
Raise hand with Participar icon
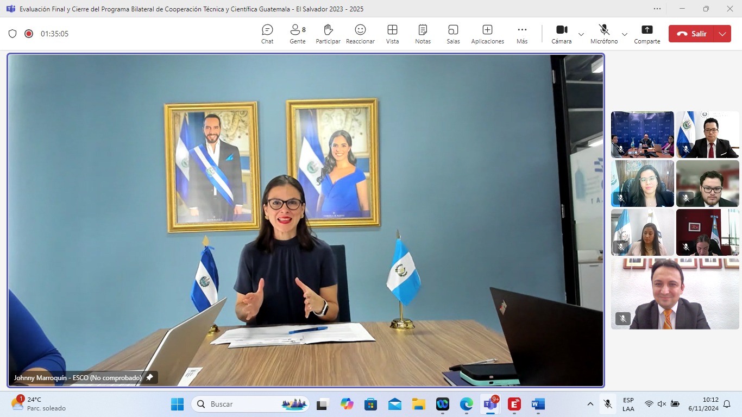click(328, 34)
